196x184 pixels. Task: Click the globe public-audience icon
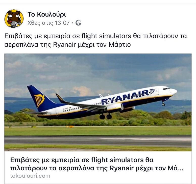[78, 23]
